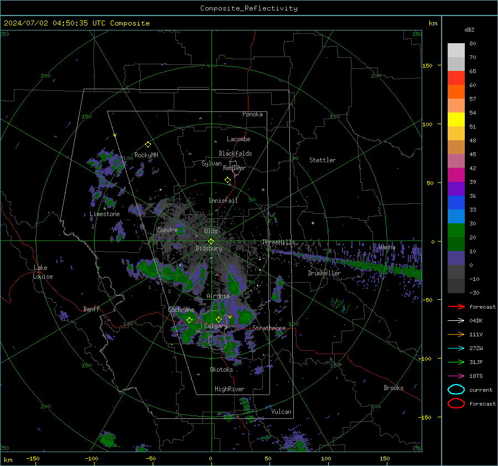This screenshot has width=498, height=466.
Task: Click the magenta 18TS arrow icon
Action: 456,376
